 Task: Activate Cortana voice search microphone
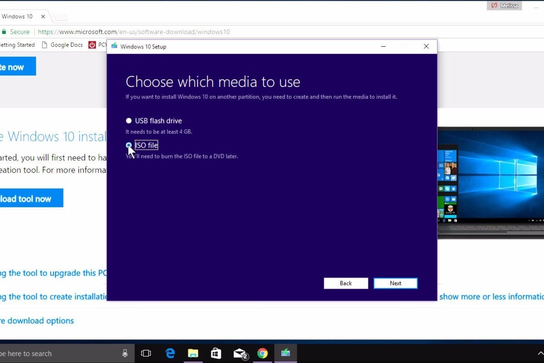pos(125,353)
